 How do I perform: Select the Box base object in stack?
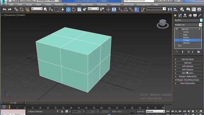click(180, 46)
